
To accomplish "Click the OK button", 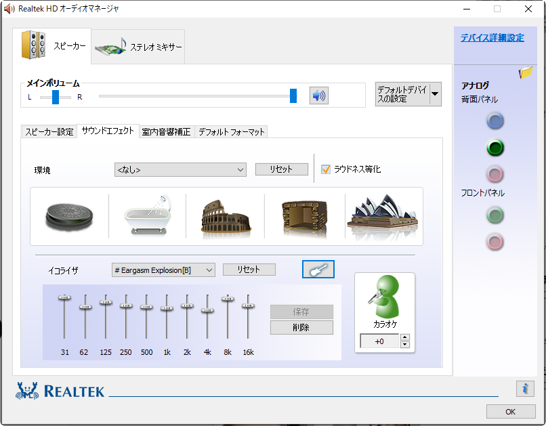I will pos(511,412).
